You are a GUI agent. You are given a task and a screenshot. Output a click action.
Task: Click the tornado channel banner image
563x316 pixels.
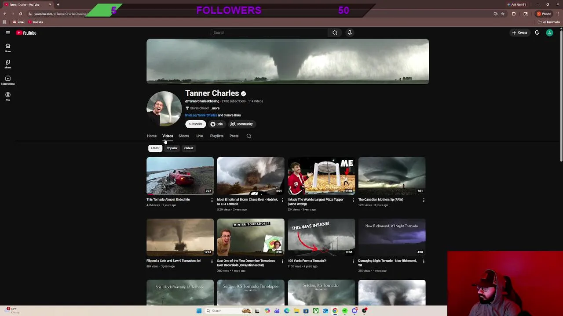[288, 61]
